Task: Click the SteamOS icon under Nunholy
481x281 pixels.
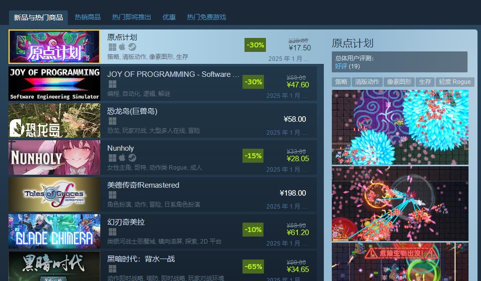Action: click(132, 158)
